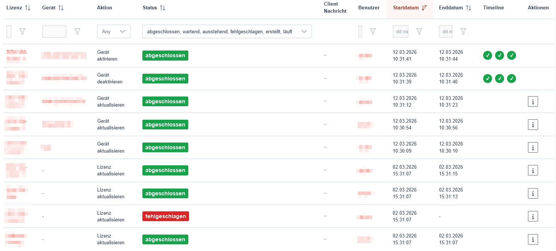Image resolution: width=556 pixels, height=251 pixels.
Task: Open the Lizenz column filter
Action: (x=22, y=32)
